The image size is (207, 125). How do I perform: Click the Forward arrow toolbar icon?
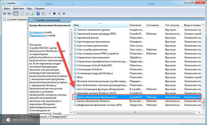point(9,14)
